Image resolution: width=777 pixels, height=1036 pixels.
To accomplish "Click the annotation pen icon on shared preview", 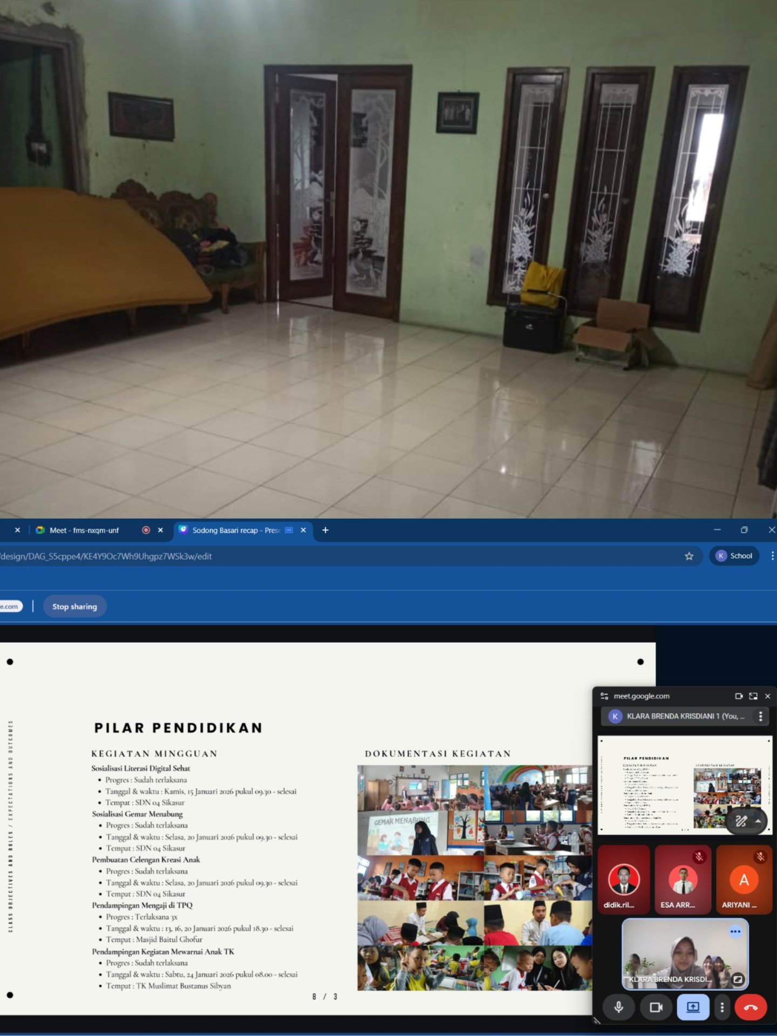I will pyautogui.click(x=741, y=821).
